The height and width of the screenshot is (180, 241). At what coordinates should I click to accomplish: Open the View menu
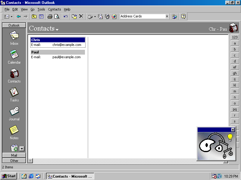pyautogui.click(x=24, y=9)
